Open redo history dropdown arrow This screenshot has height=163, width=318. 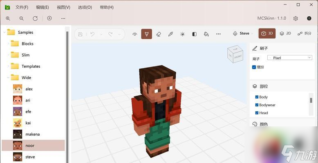click(x=119, y=34)
